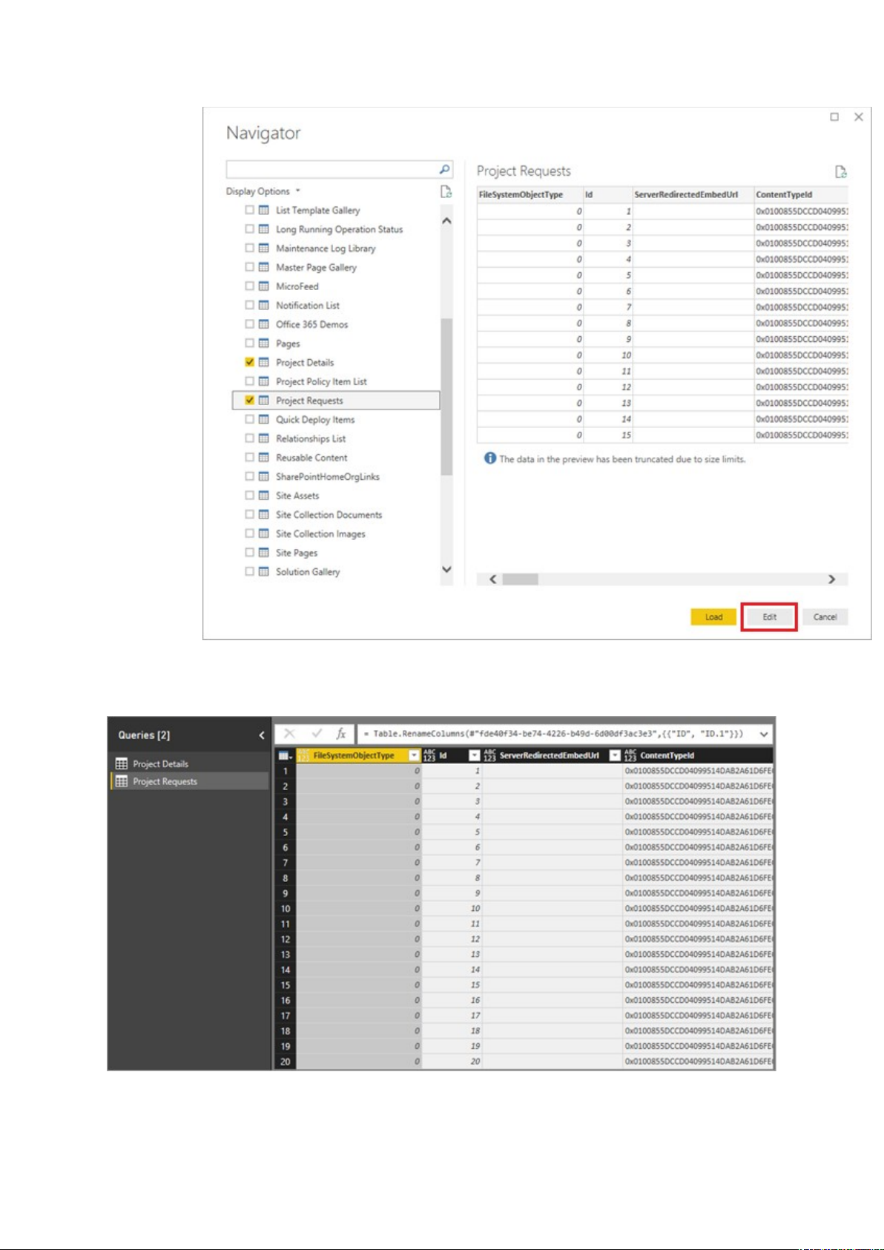Viewport: 884px width, 1250px height.
Task: Check the Maintenance Log Library checkbox
Action: point(250,248)
